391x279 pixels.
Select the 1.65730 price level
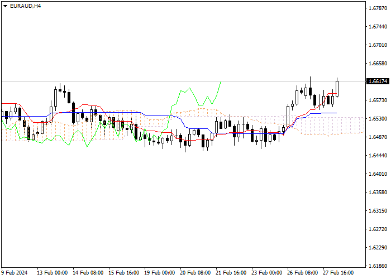pyautogui.click(x=378, y=100)
